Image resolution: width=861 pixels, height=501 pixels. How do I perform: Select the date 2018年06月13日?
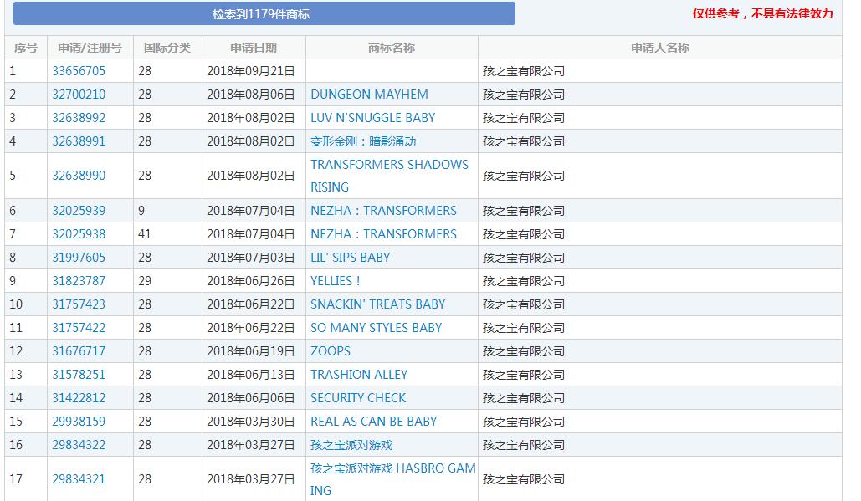tap(251, 375)
